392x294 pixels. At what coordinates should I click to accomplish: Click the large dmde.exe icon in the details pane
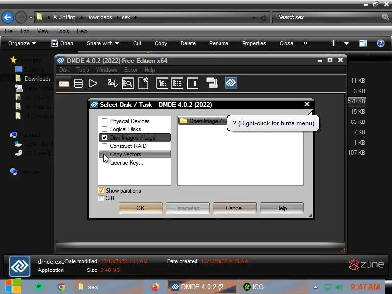[20, 266]
